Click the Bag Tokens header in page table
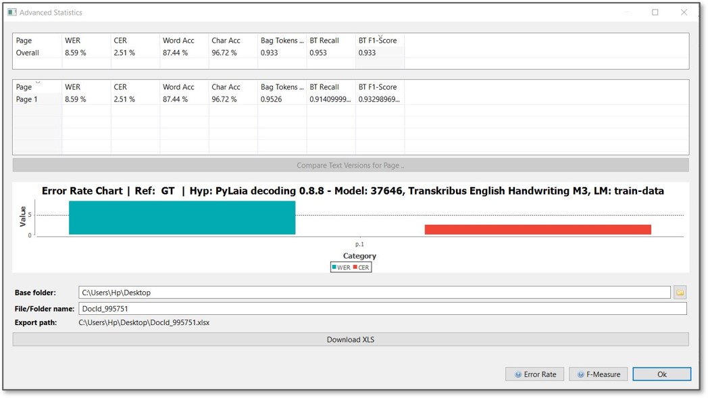The height and width of the screenshot is (398, 708). point(282,86)
